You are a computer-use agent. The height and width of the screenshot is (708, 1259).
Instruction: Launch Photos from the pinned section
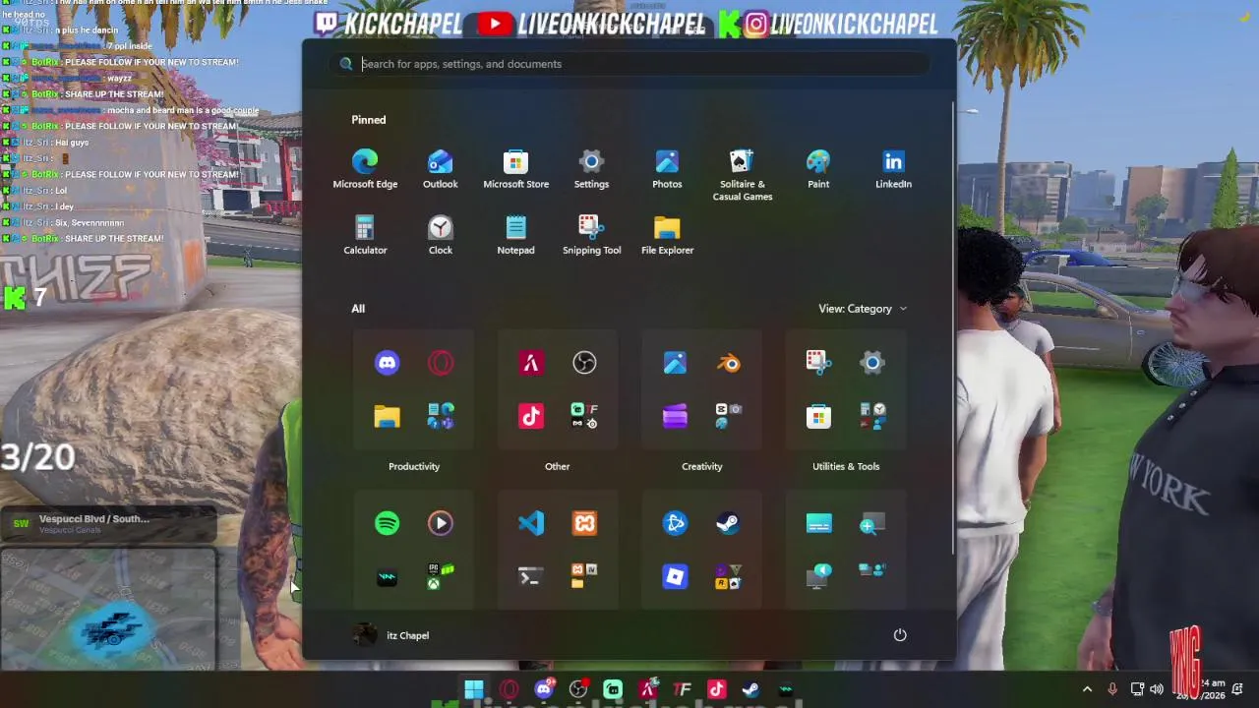click(x=667, y=169)
